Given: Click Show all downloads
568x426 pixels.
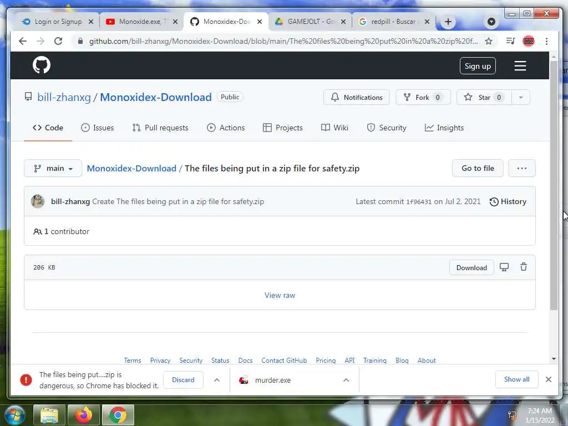Looking at the screenshot, I should click(x=516, y=379).
